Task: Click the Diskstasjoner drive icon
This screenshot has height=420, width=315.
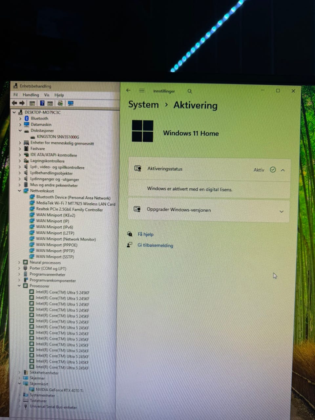Action: point(27,131)
